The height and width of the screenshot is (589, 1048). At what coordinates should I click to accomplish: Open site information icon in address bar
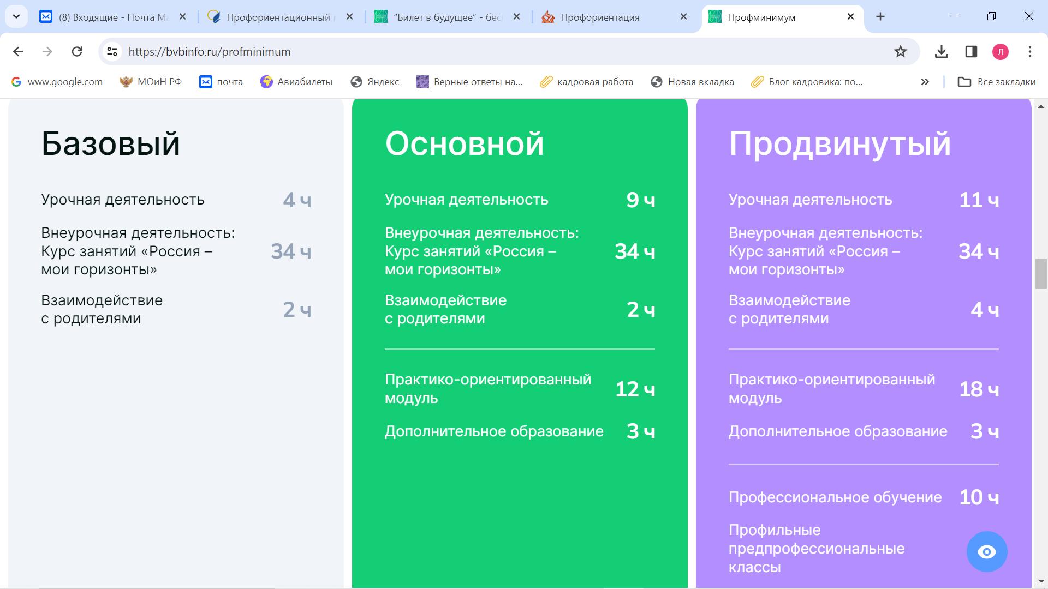click(x=112, y=52)
